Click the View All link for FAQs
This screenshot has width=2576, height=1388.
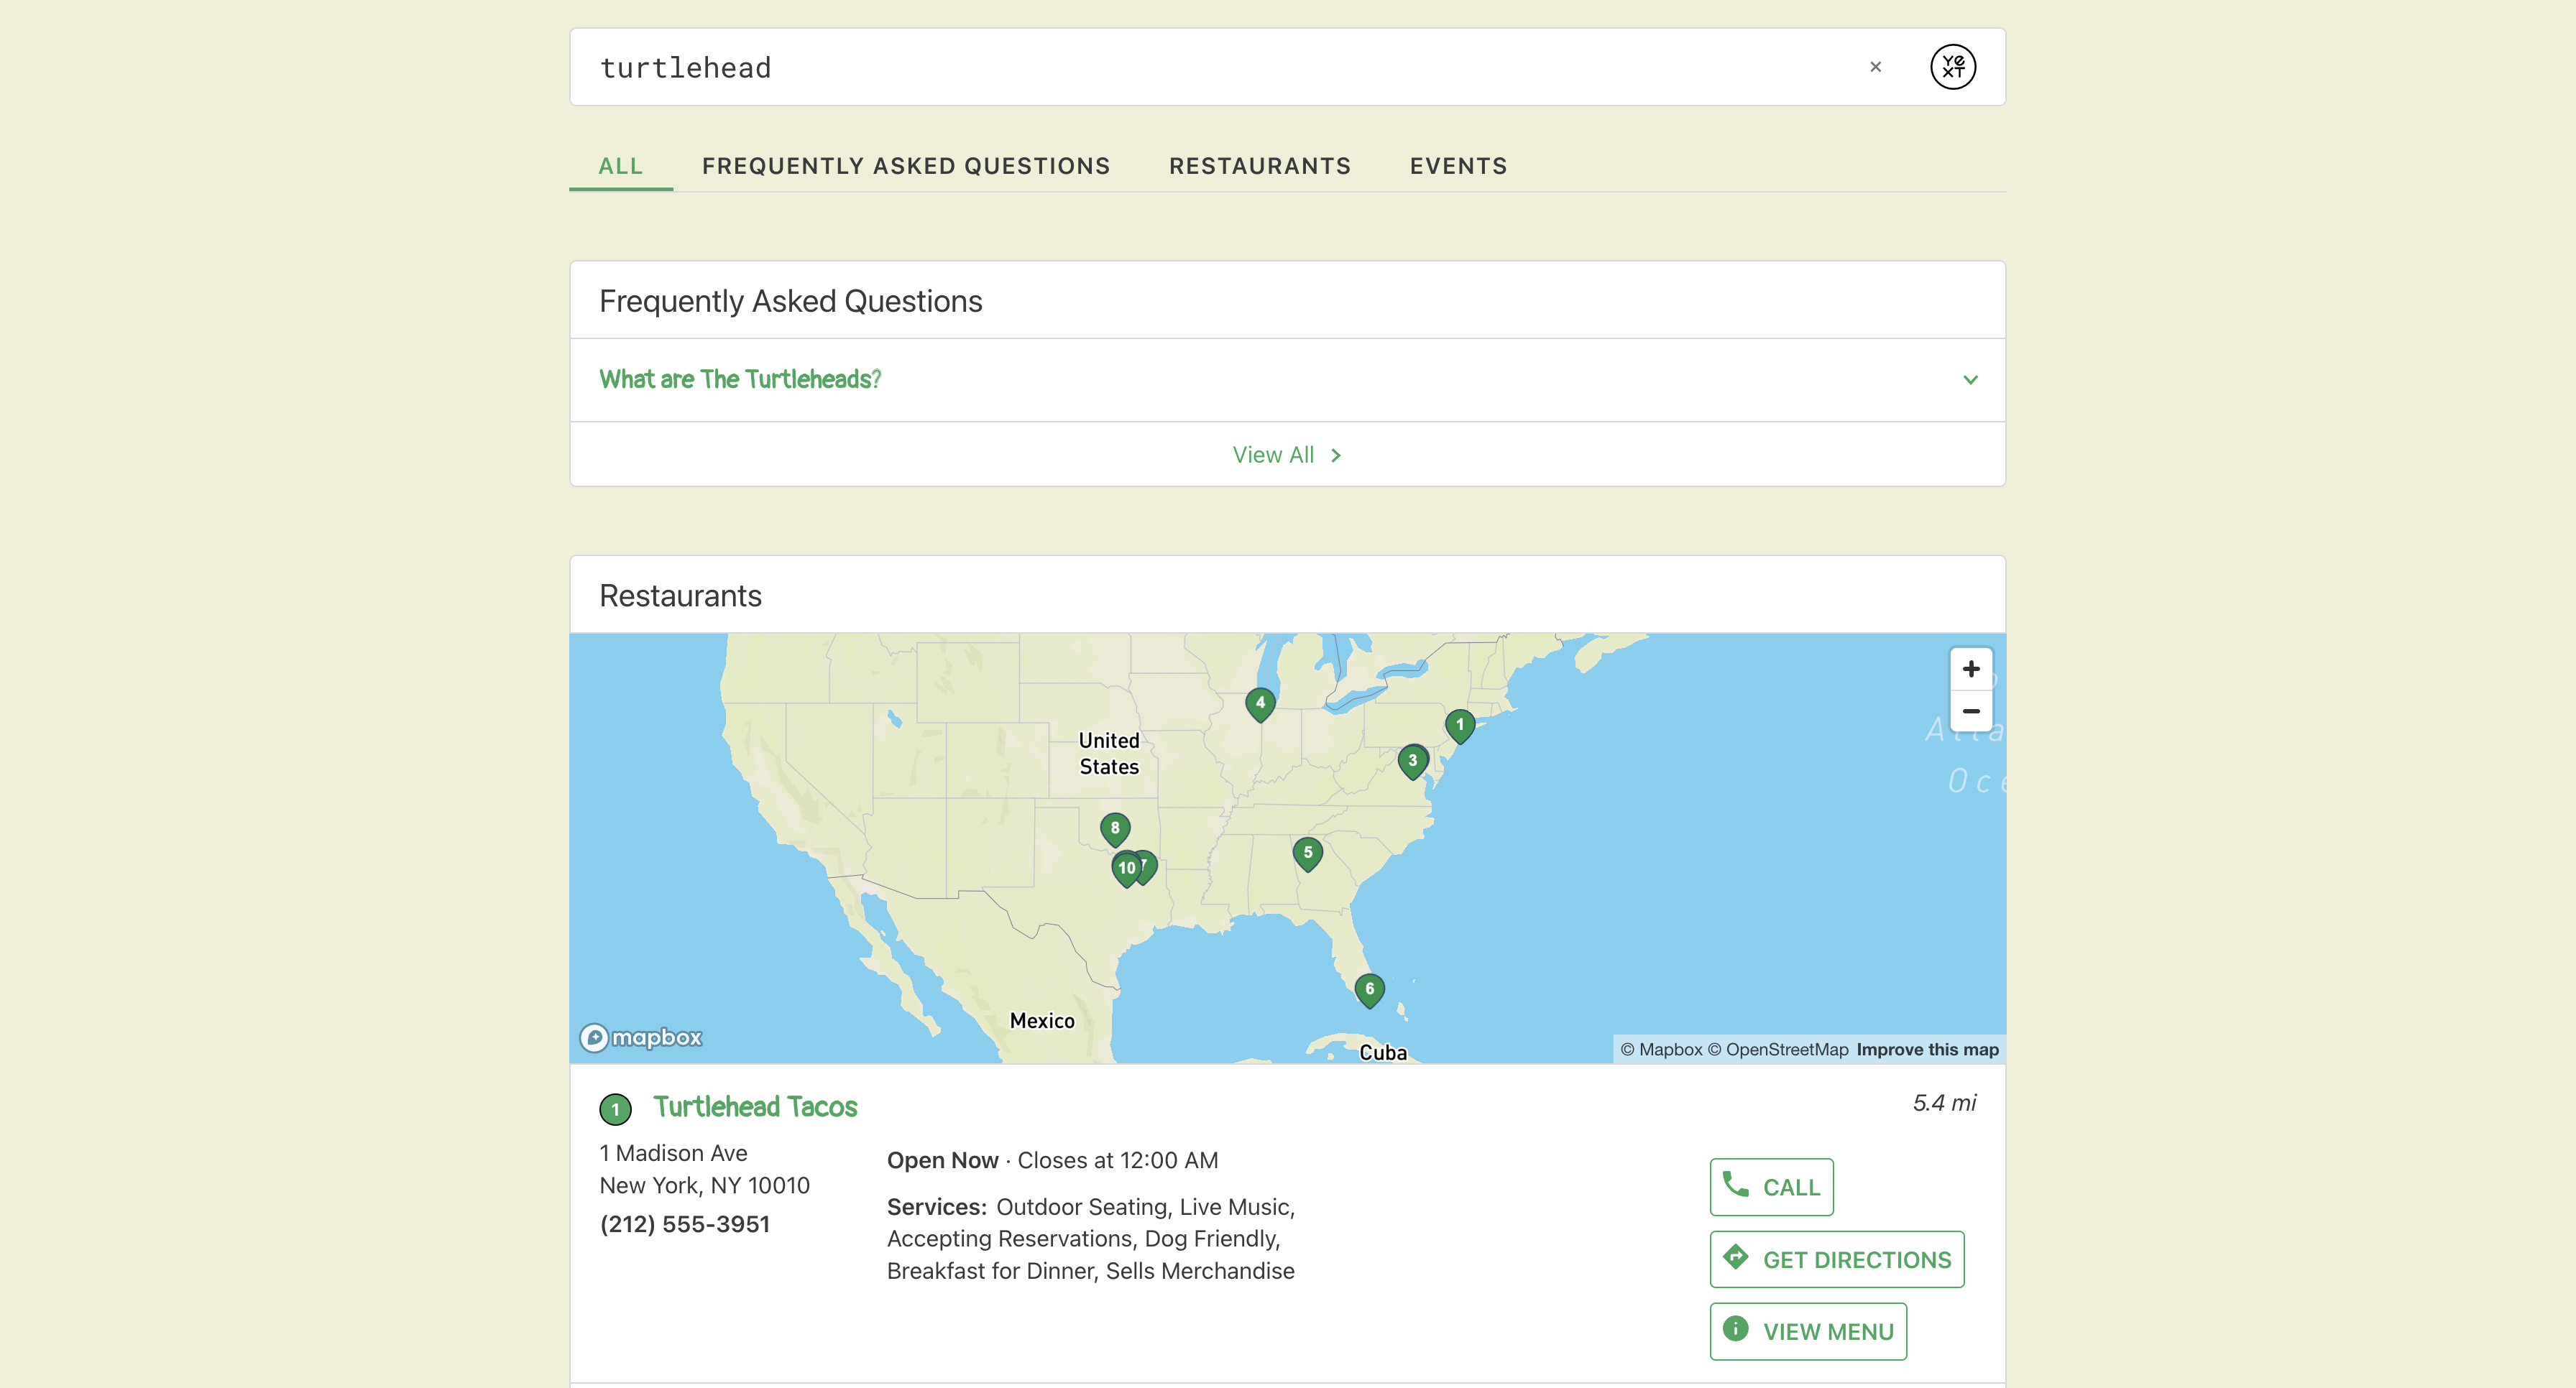tap(1287, 455)
